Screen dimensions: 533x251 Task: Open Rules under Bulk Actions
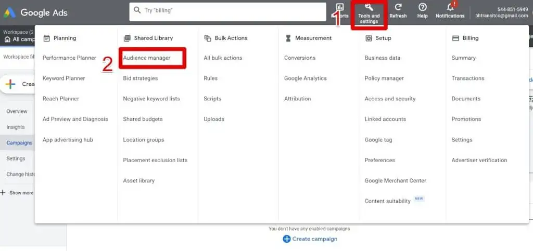[210, 78]
